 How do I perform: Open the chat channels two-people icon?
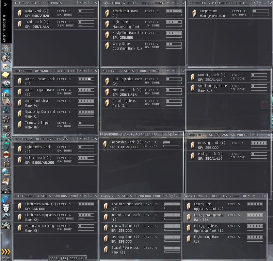tap(6, 163)
